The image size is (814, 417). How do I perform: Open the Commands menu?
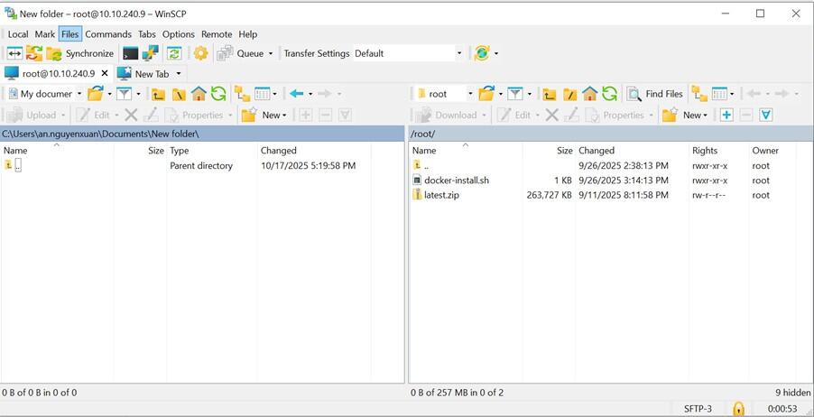point(108,33)
